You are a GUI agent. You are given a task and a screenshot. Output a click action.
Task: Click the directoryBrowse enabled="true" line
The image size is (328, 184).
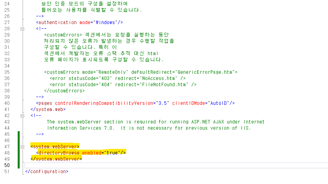point(81,153)
